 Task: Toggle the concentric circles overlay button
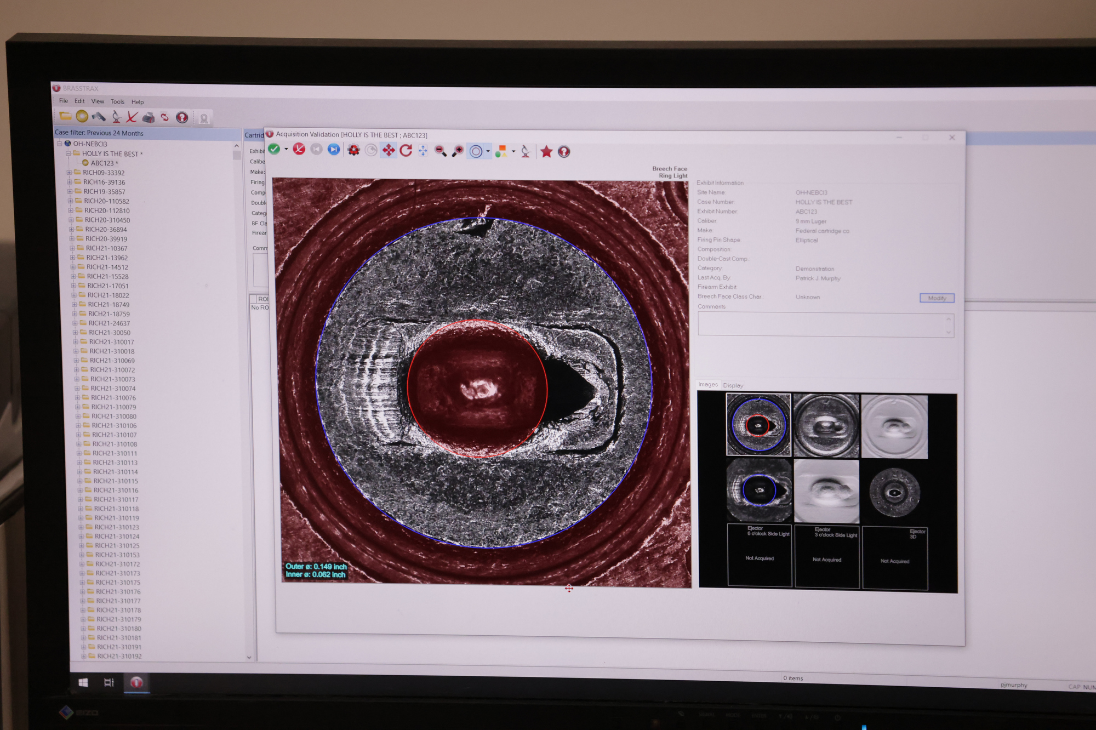[476, 152]
